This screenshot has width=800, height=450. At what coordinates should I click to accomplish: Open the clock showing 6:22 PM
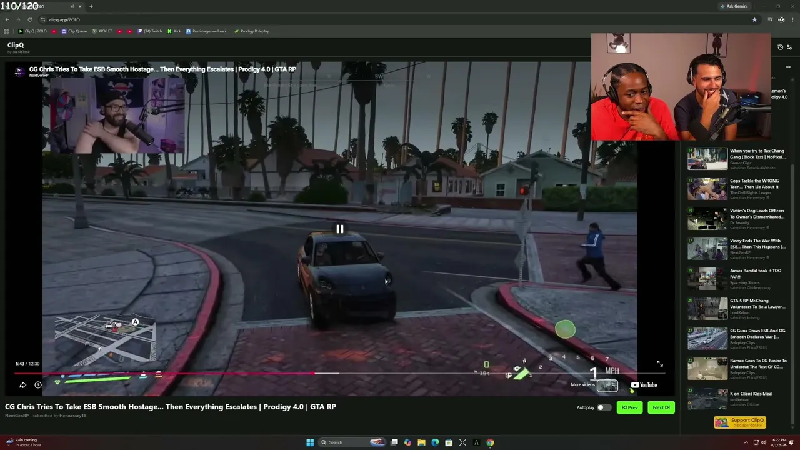(779, 442)
